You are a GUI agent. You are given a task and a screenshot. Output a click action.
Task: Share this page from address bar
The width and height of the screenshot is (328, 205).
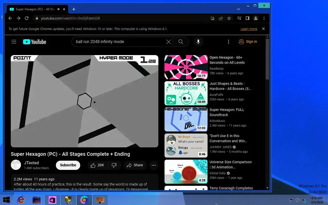coord(221,18)
